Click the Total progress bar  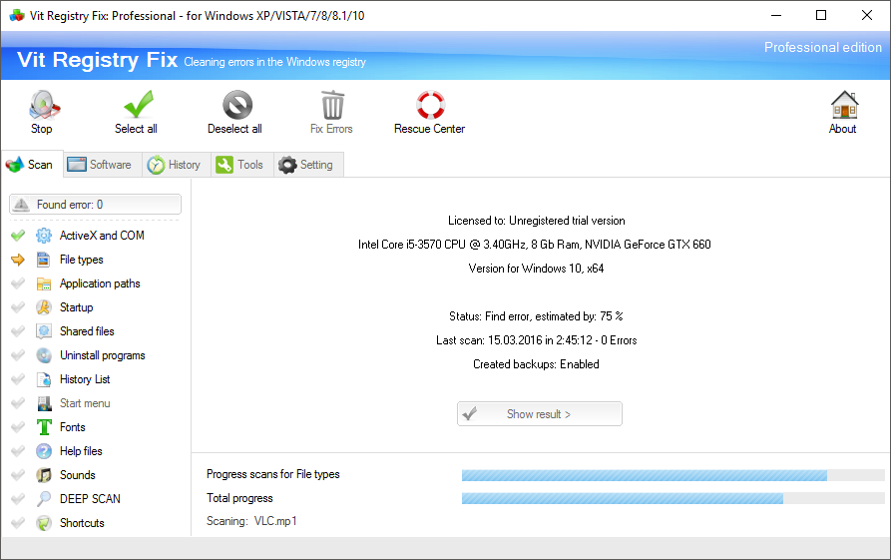click(672, 498)
